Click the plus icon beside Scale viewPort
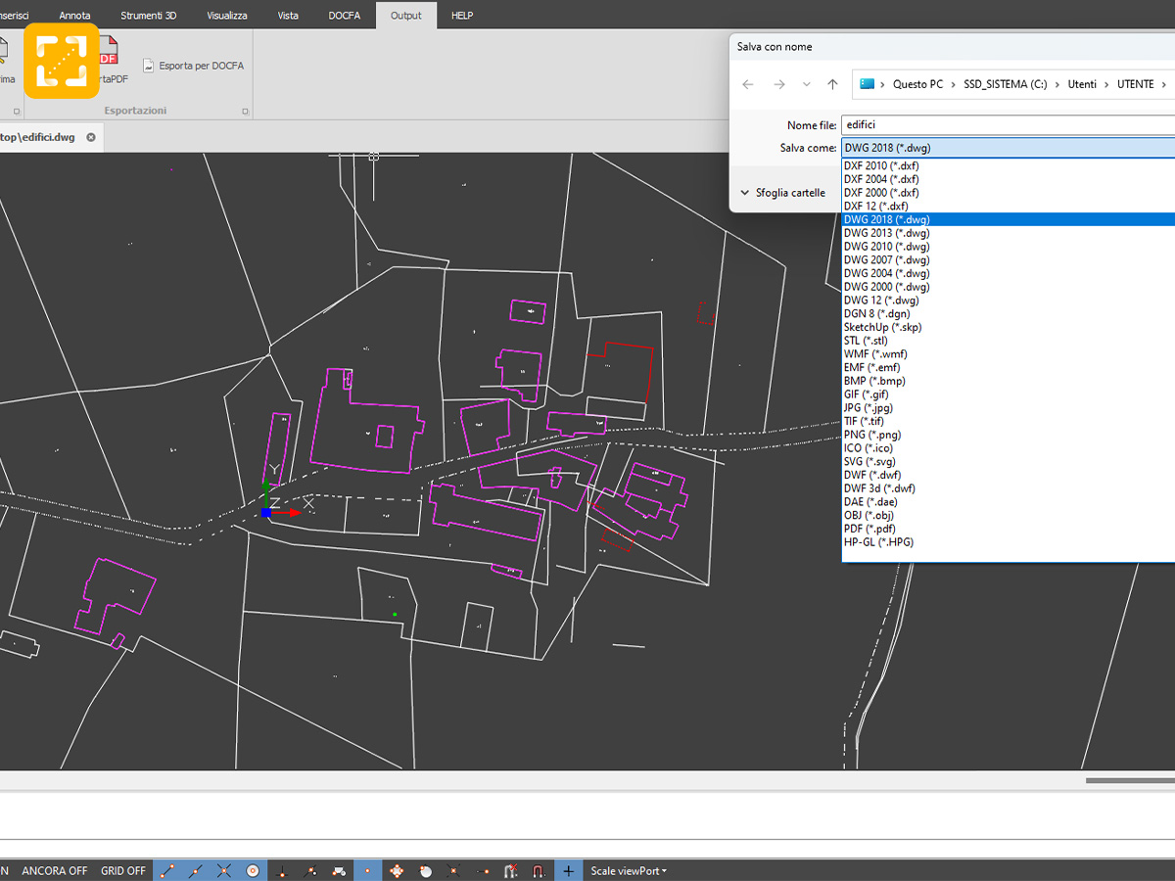 (568, 870)
